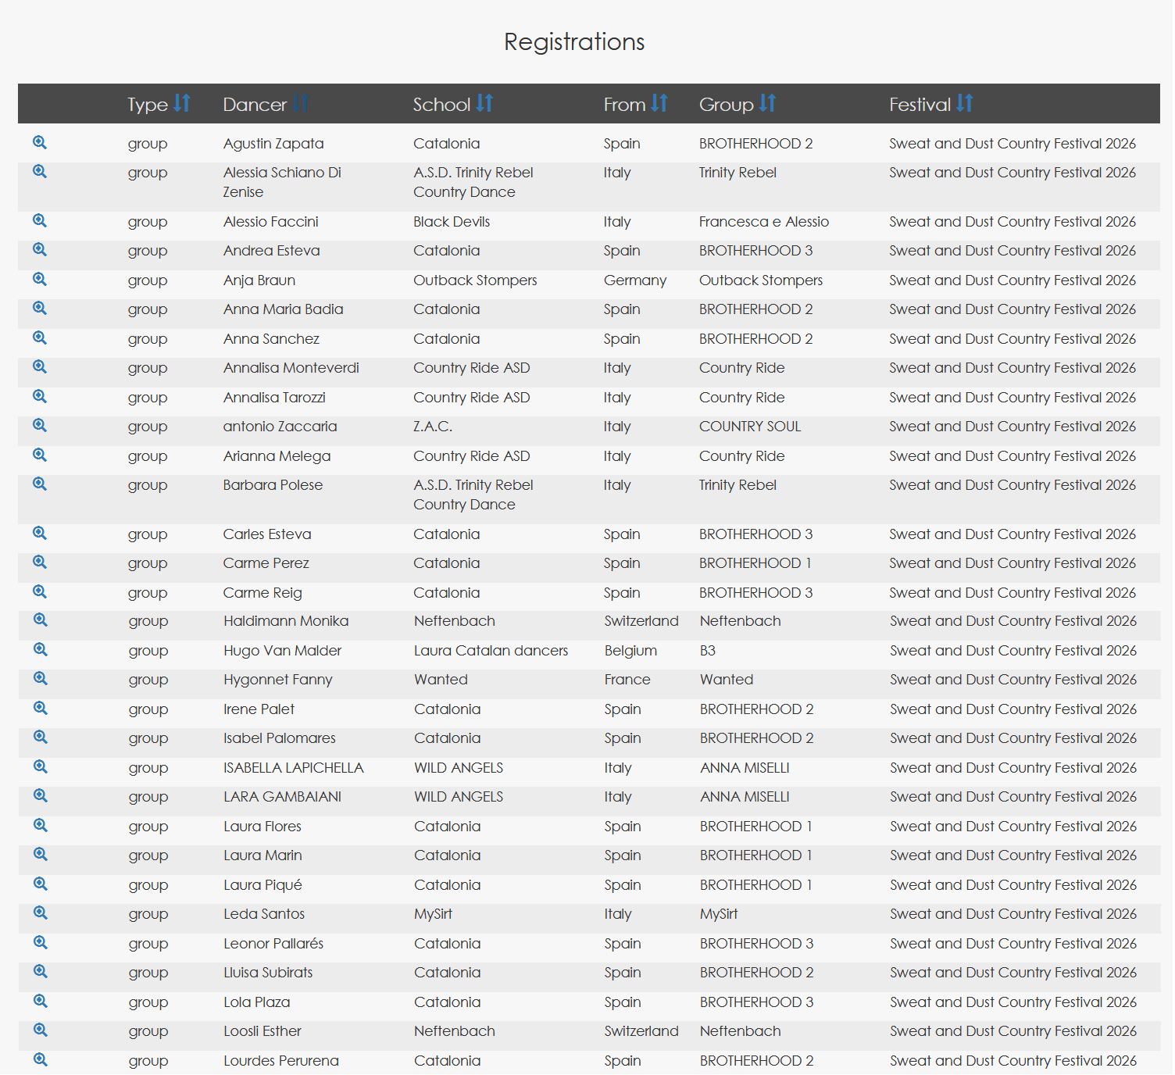Image resolution: width=1175 pixels, height=1075 pixels.
Task: Click the Dancer column header label
Action: (255, 105)
